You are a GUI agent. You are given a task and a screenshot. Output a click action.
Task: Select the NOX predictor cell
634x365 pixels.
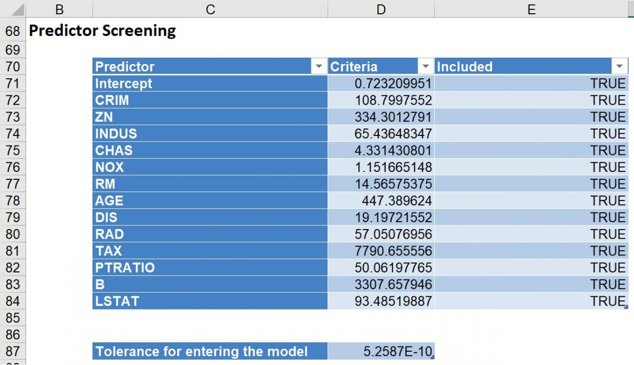(x=210, y=167)
